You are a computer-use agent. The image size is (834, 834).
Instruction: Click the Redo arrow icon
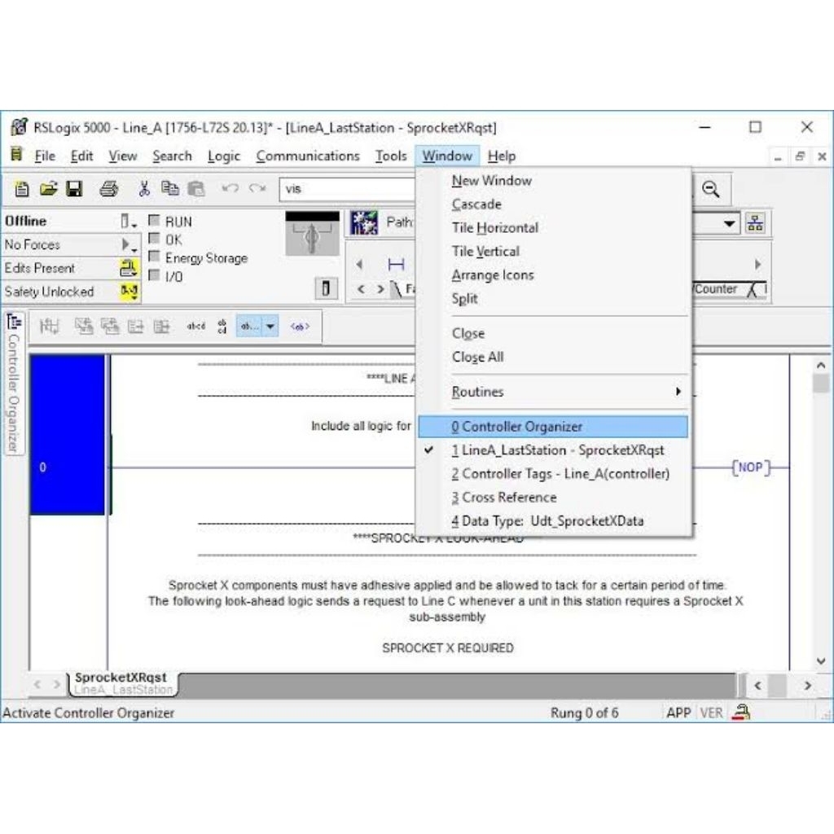coord(257,188)
